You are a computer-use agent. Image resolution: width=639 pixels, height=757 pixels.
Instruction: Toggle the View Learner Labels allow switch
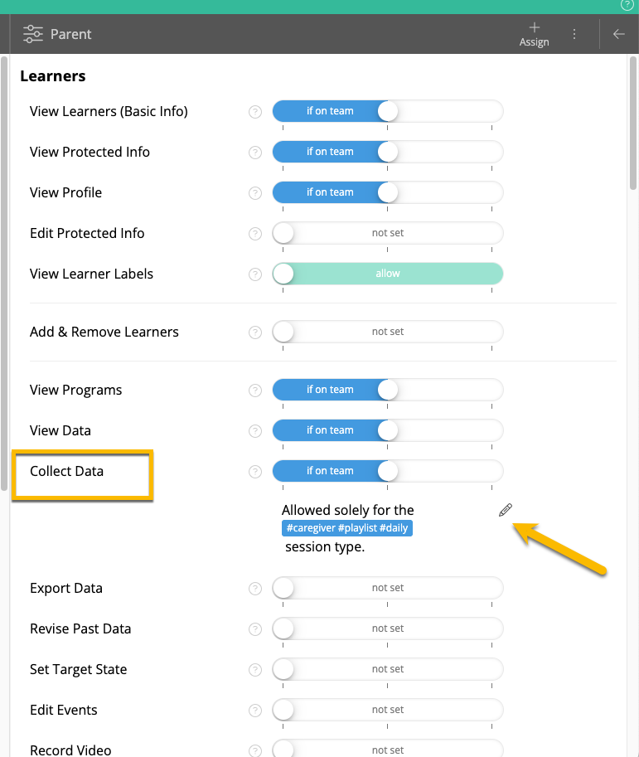pos(388,274)
